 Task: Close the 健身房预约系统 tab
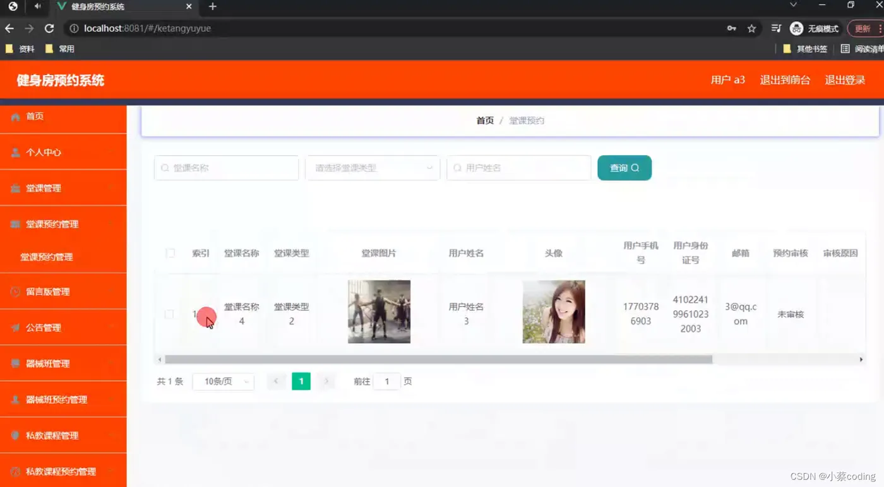pos(189,6)
